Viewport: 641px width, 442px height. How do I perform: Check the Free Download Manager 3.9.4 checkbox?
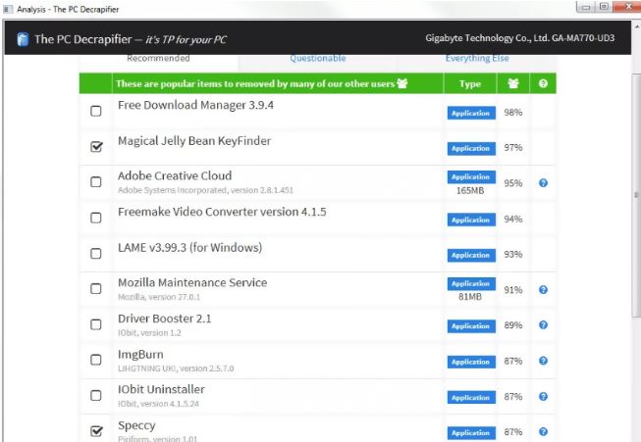95,111
